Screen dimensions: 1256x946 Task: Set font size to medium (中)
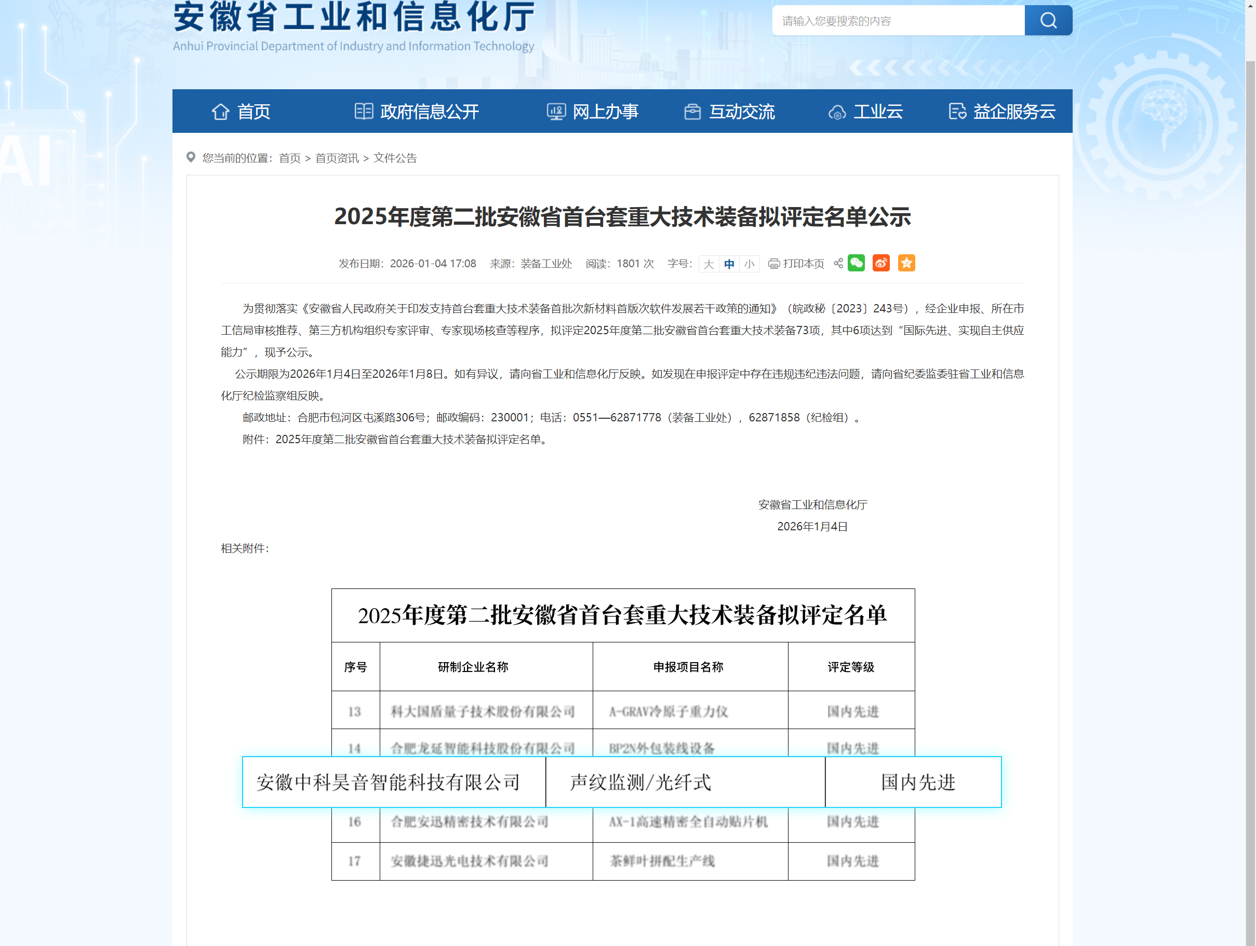(x=729, y=264)
